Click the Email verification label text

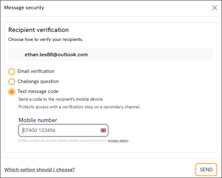click(36, 71)
